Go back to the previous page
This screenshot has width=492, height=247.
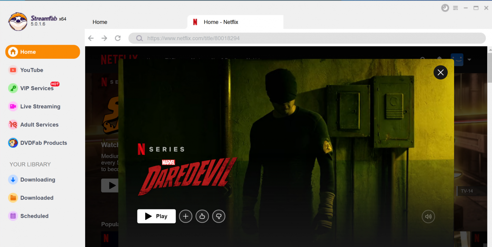coord(91,38)
